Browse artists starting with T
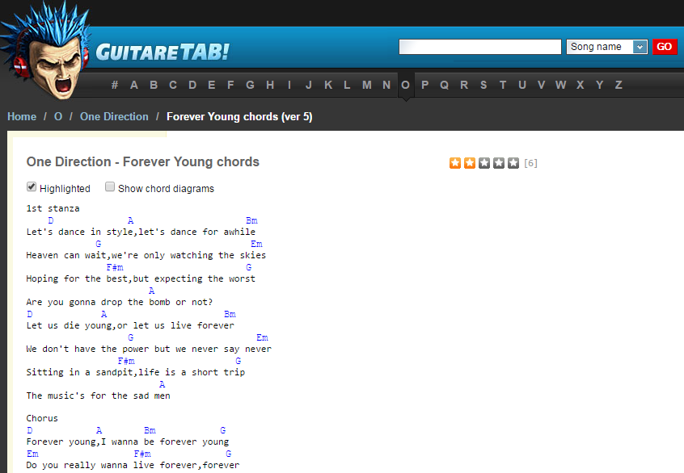The image size is (684, 473). tap(503, 85)
